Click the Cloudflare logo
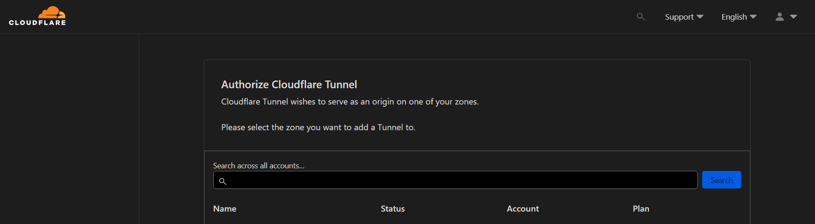This screenshot has width=815, height=224. tap(37, 16)
